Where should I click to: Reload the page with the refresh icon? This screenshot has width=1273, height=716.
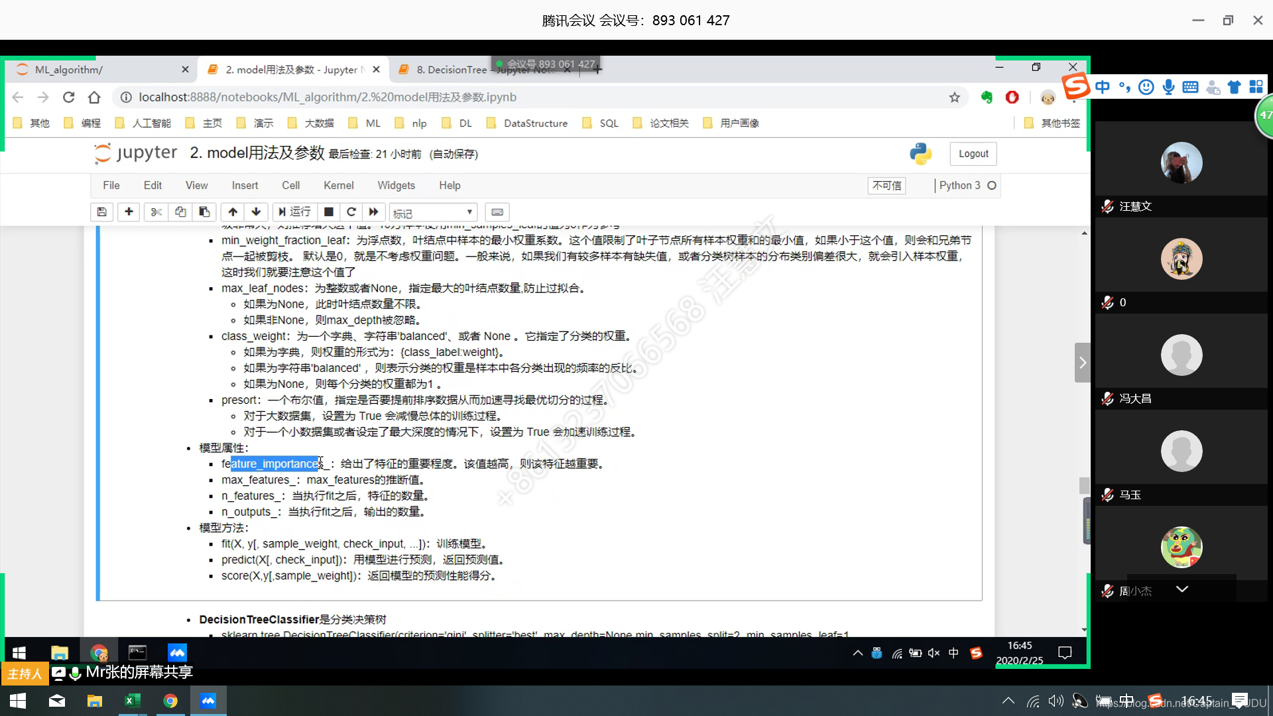[x=69, y=97]
